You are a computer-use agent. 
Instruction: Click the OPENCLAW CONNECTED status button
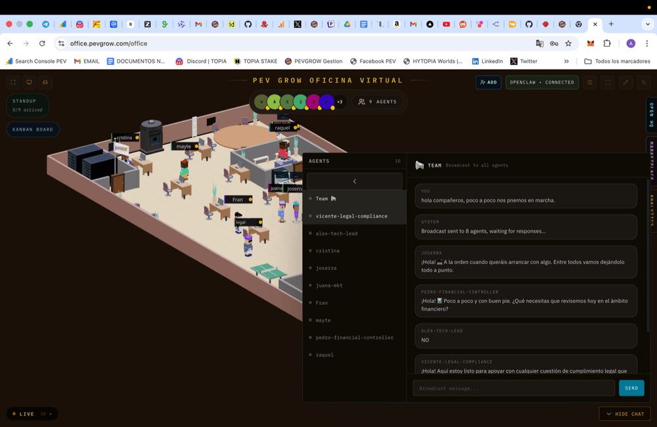542,82
